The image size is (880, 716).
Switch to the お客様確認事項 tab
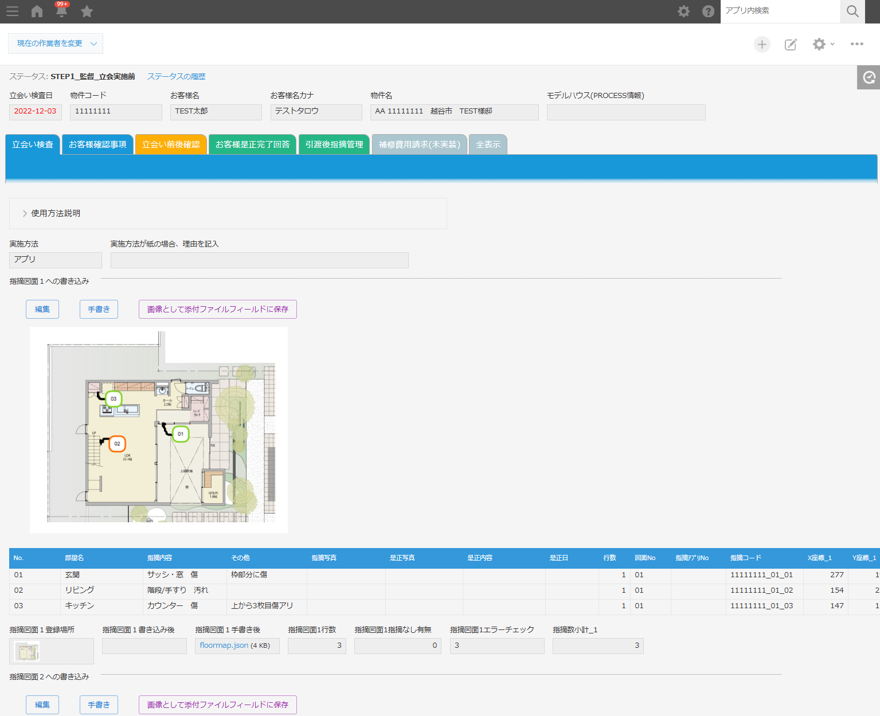pyautogui.click(x=97, y=144)
